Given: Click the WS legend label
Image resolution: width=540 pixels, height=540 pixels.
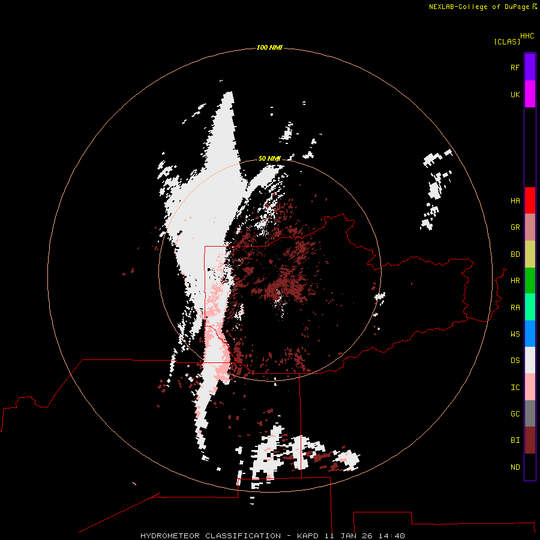Looking at the screenshot, I should tap(515, 334).
